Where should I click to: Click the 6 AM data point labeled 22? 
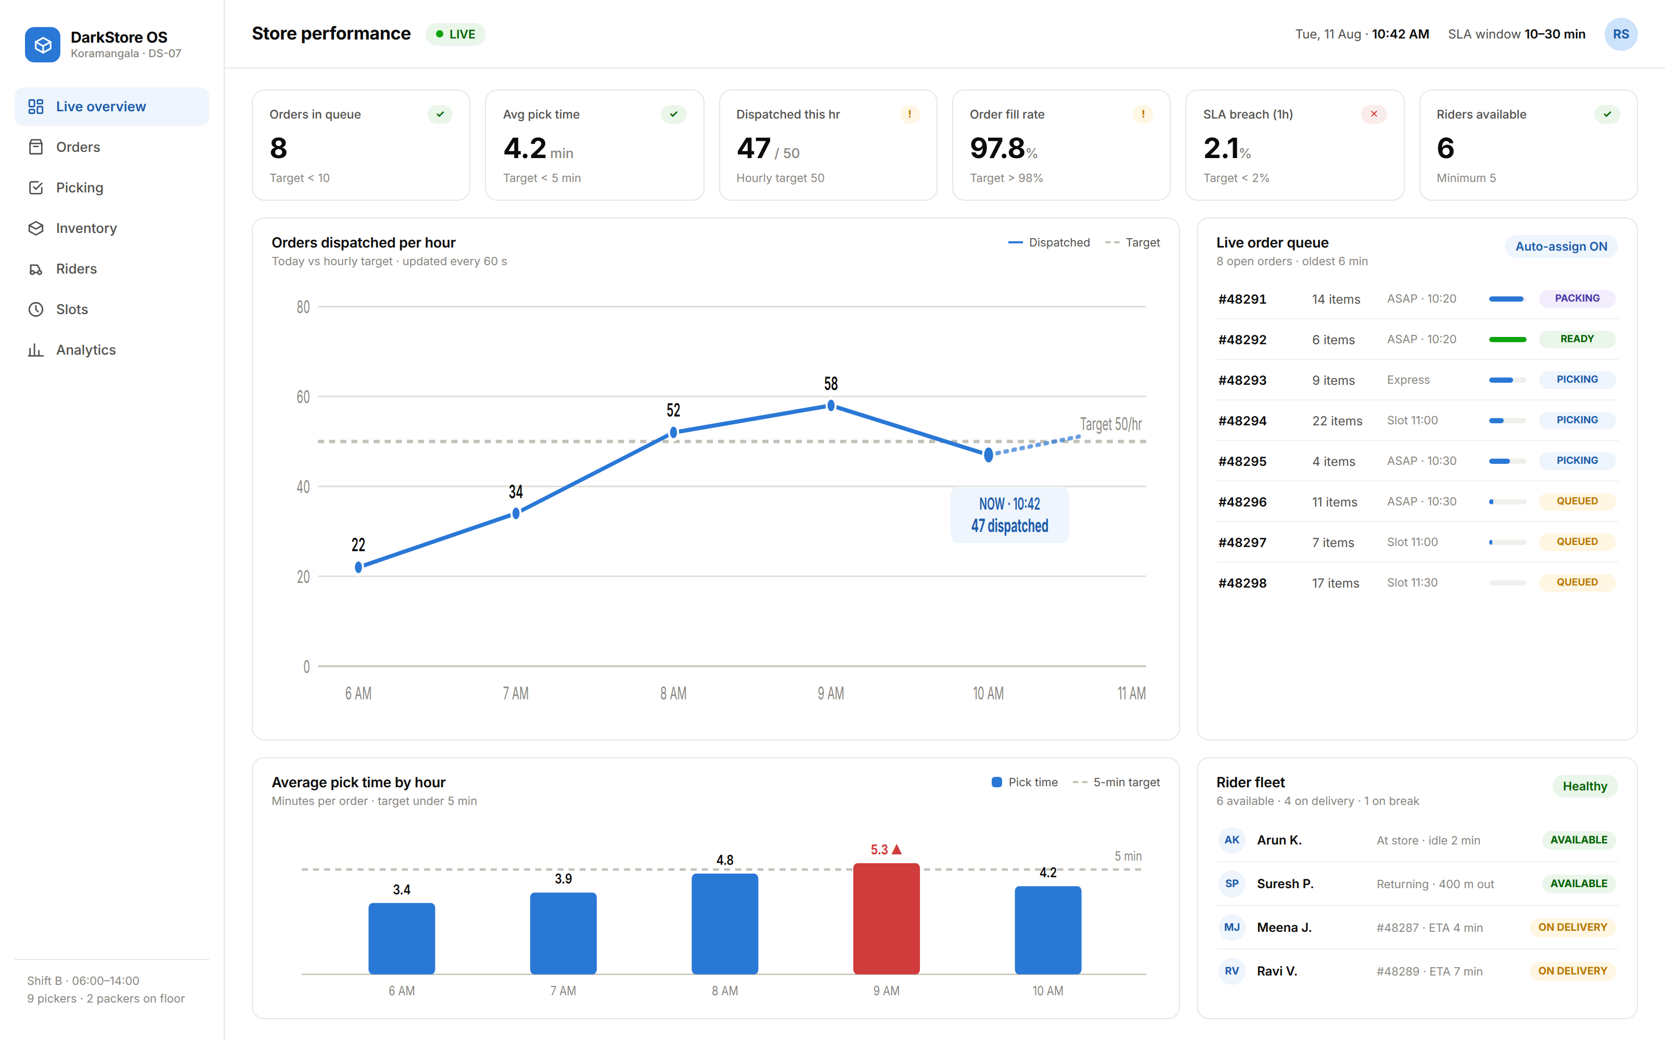click(x=358, y=567)
